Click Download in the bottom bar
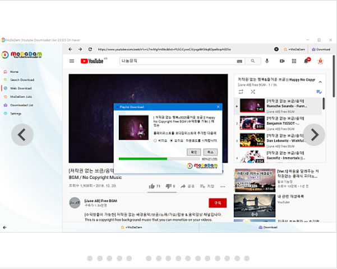Image resolution: width=337 pixels, height=269 pixels. [268, 227]
